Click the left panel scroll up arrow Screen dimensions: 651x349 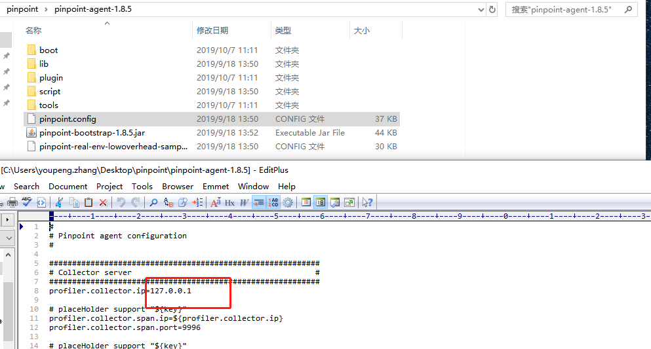pos(8,255)
